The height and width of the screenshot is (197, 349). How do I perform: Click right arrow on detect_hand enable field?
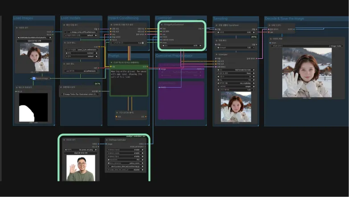(x=143, y=150)
